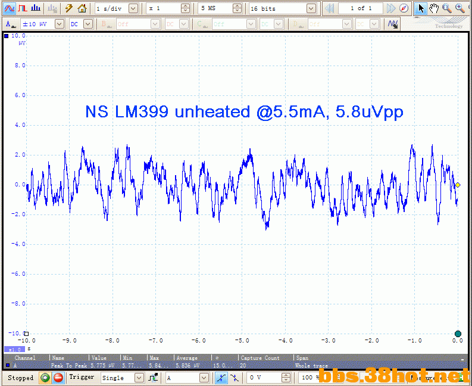Screen dimensions: 472x386
Task: Open the buffer navigator compass icon
Action: 404,8
